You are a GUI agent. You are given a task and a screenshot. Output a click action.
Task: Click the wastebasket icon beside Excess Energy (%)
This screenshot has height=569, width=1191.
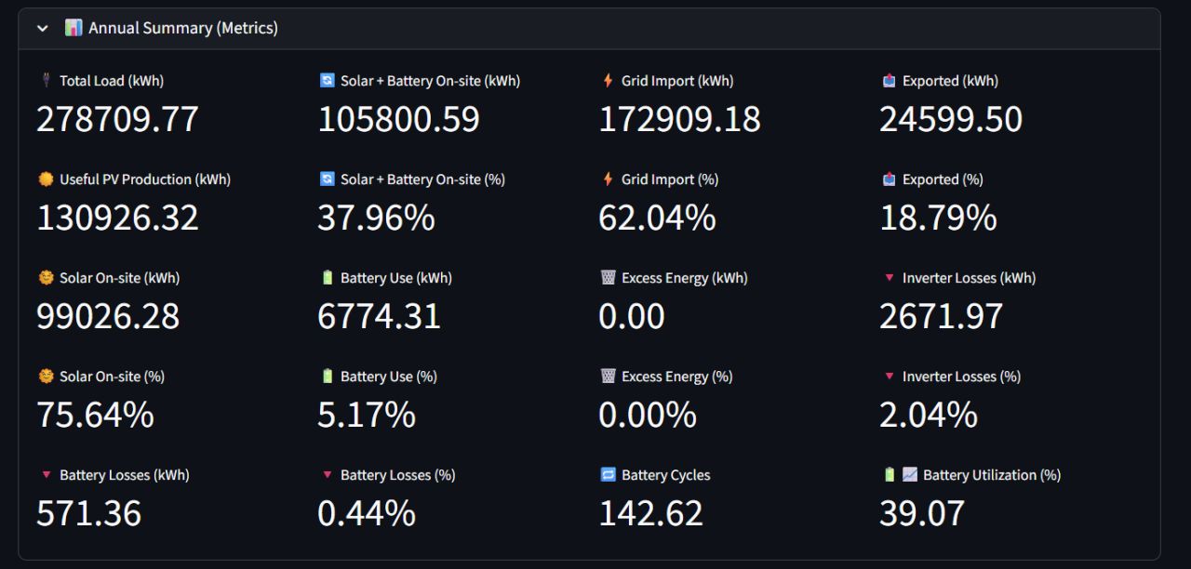coord(608,377)
